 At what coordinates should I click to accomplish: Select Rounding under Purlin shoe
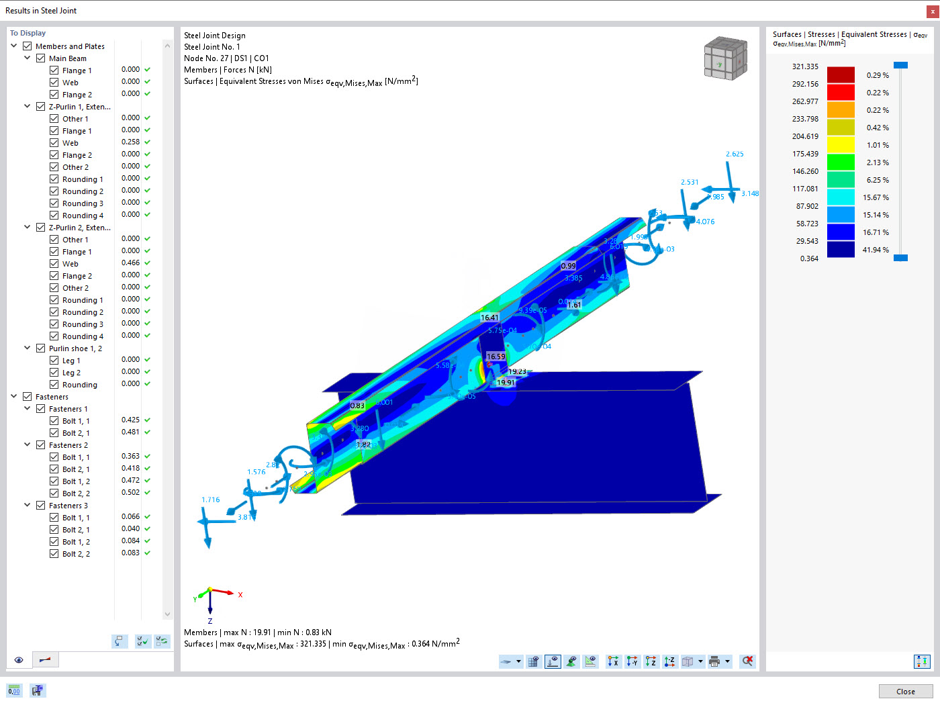coord(80,385)
